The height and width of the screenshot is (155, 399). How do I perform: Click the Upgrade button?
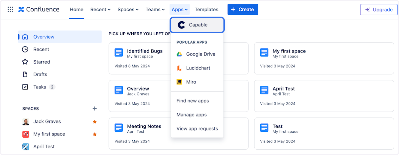tap(379, 10)
